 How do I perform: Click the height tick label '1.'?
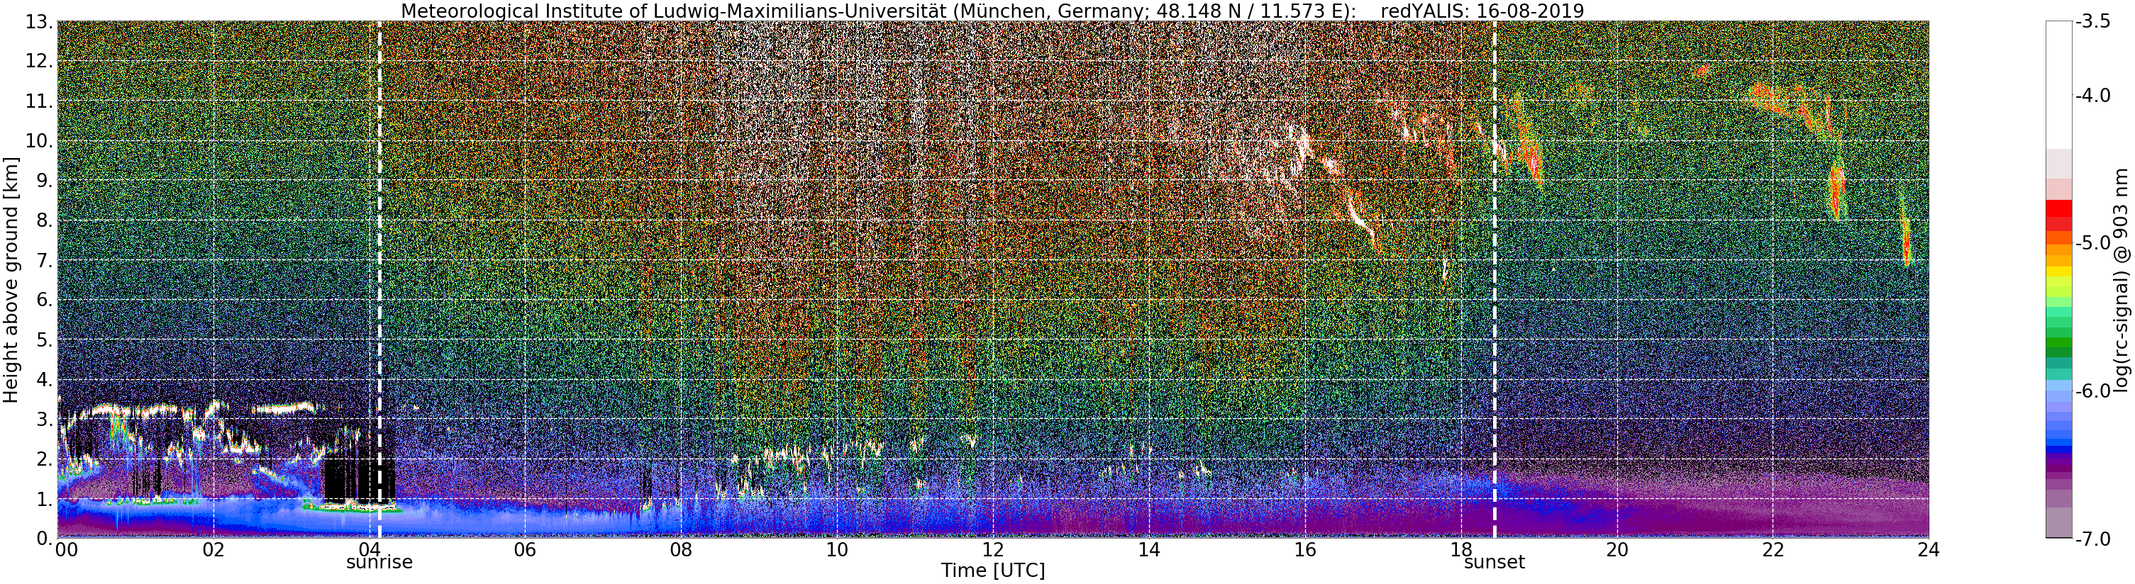click(x=45, y=499)
